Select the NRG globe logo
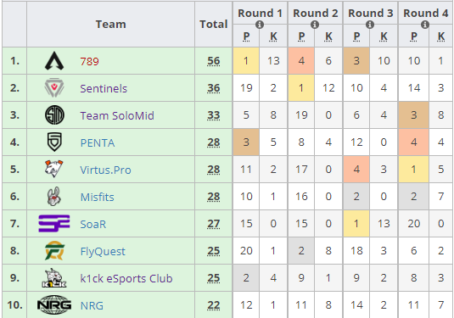454x318 pixels. [54, 304]
